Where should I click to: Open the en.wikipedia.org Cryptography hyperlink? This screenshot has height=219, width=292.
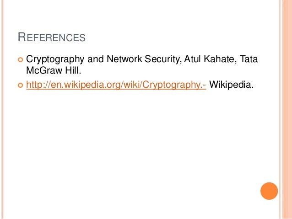(116, 85)
